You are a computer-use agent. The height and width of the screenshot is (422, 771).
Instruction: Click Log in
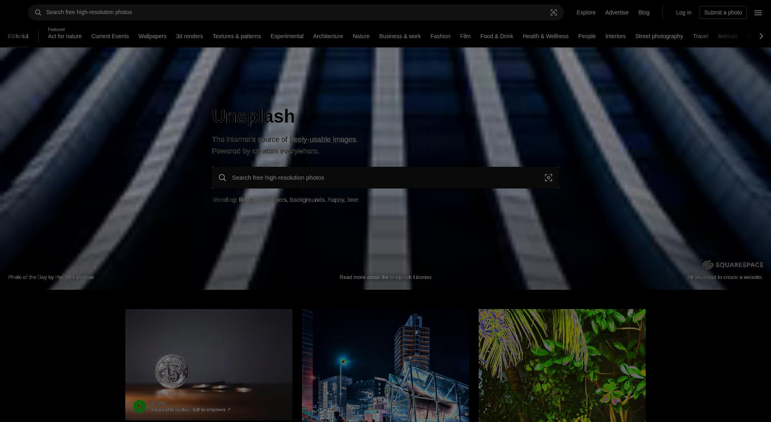pos(683,12)
